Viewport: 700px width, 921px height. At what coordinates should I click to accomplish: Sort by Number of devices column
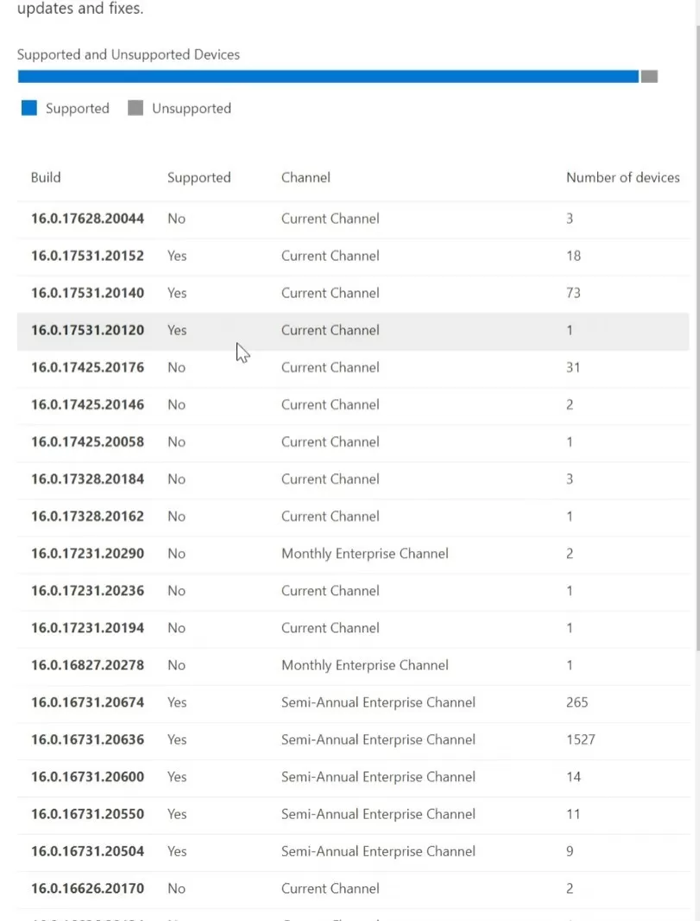pos(622,177)
